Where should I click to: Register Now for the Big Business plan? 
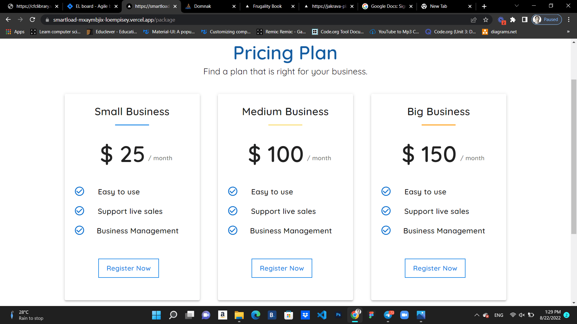[435, 268]
